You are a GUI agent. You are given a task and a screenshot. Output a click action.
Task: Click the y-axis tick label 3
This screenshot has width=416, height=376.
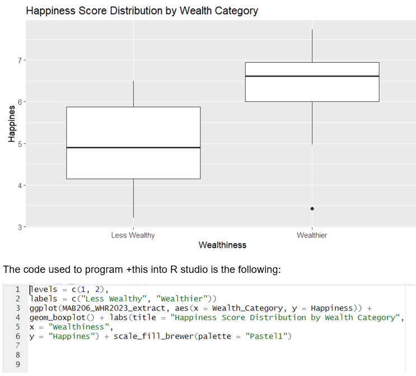coord(20,227)
